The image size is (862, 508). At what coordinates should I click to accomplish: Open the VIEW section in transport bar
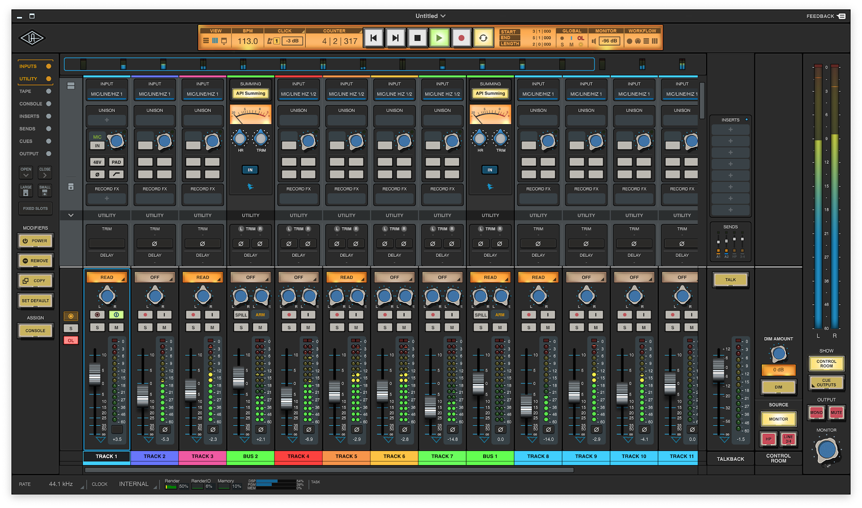point(215,31)
